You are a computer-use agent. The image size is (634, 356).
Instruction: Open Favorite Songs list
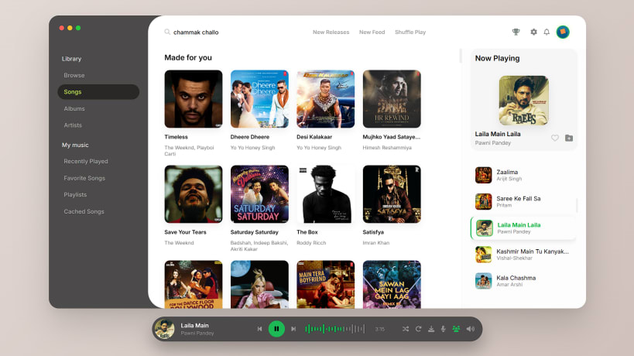pyautogui.click(x=84, y=178)
